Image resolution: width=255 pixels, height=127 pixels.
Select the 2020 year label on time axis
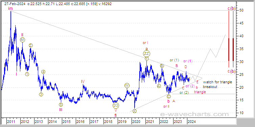(136, 122)
